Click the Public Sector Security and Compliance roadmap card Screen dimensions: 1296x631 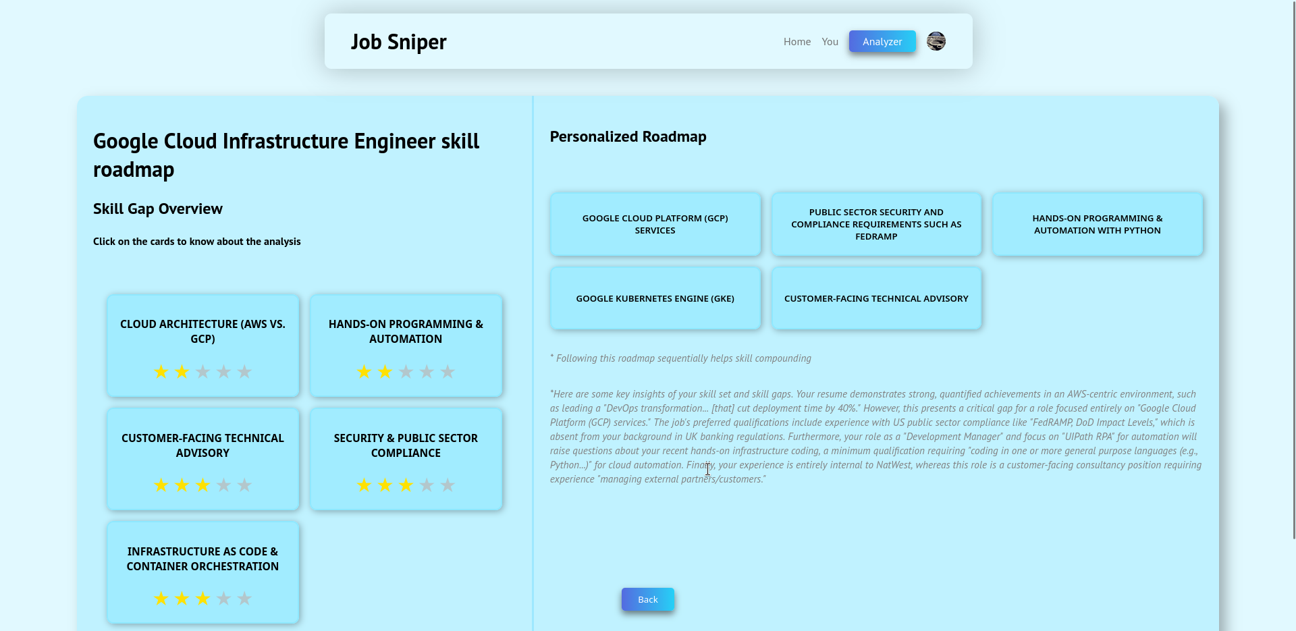click(875, 224)
